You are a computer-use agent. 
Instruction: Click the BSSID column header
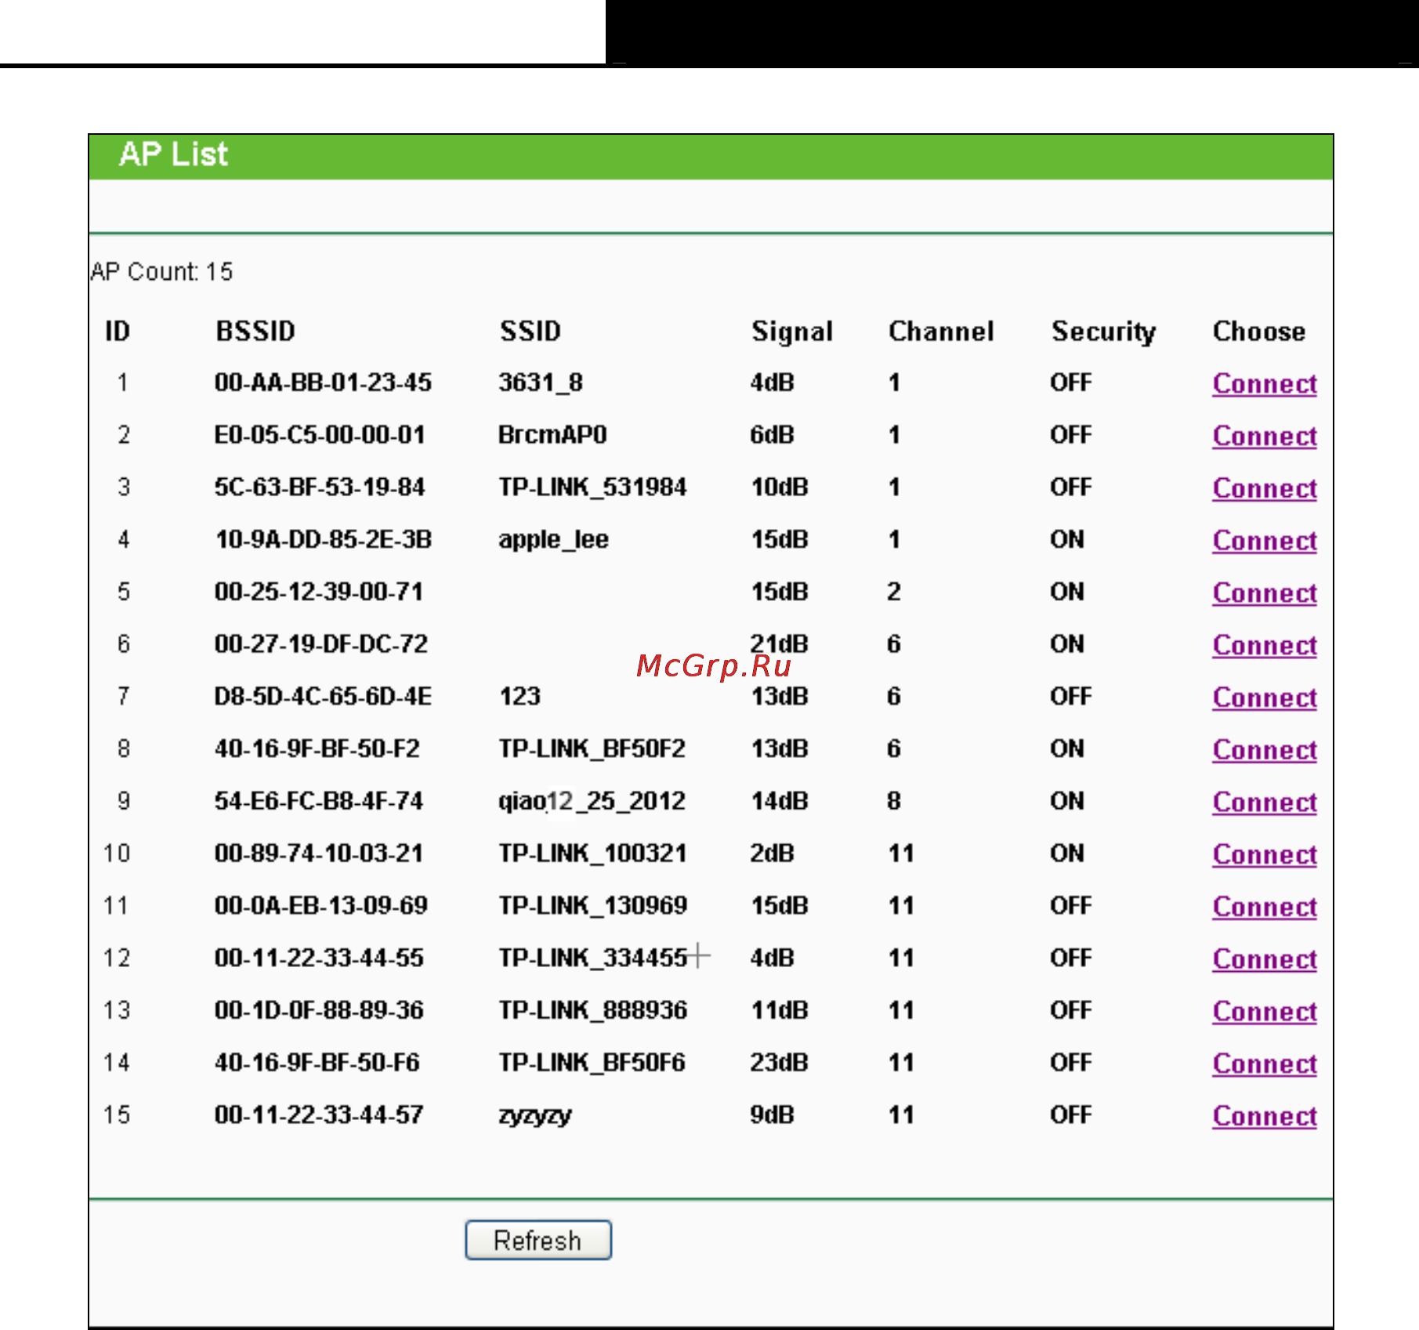pos(255,331)
